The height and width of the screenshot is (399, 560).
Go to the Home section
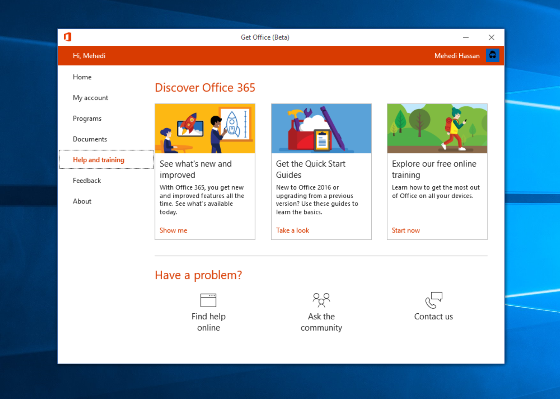coord(82,77)
